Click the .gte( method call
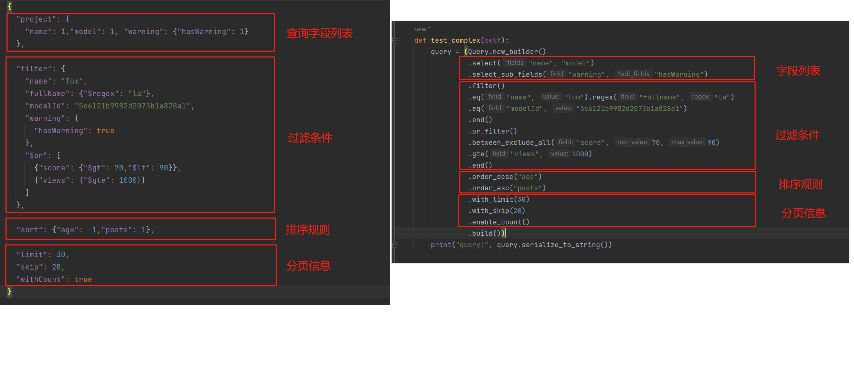Screen dimensions: 854x390 [478, 154]
